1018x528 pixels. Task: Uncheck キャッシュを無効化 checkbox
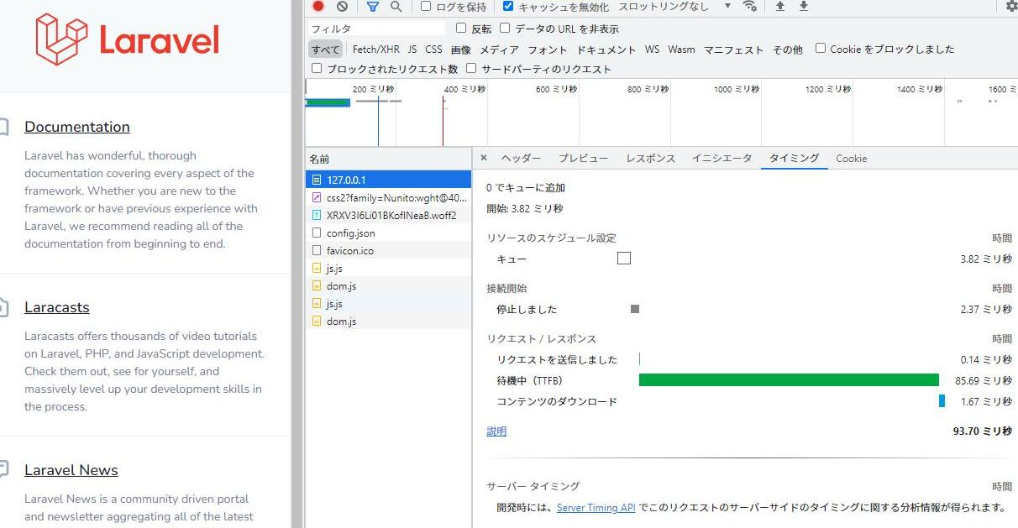tap(508, 6)
